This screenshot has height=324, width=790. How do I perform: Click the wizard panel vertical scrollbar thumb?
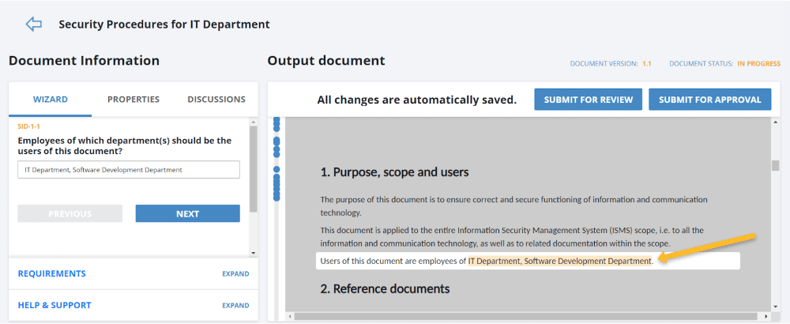click(x=254, y=169)
